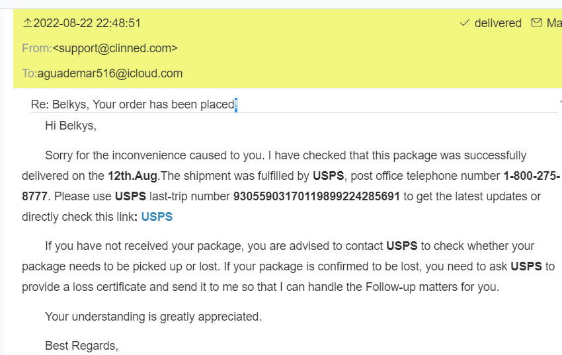This screenshot has height=355, width=562.
Task: Open the blue USPS tracking link
Action: [x=157, y=217]
